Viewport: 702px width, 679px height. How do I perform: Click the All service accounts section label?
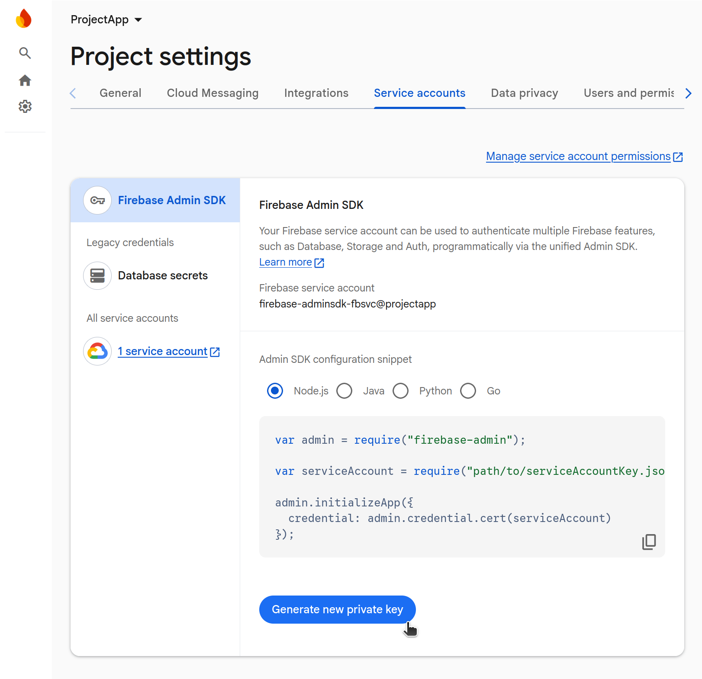point(132,318)
